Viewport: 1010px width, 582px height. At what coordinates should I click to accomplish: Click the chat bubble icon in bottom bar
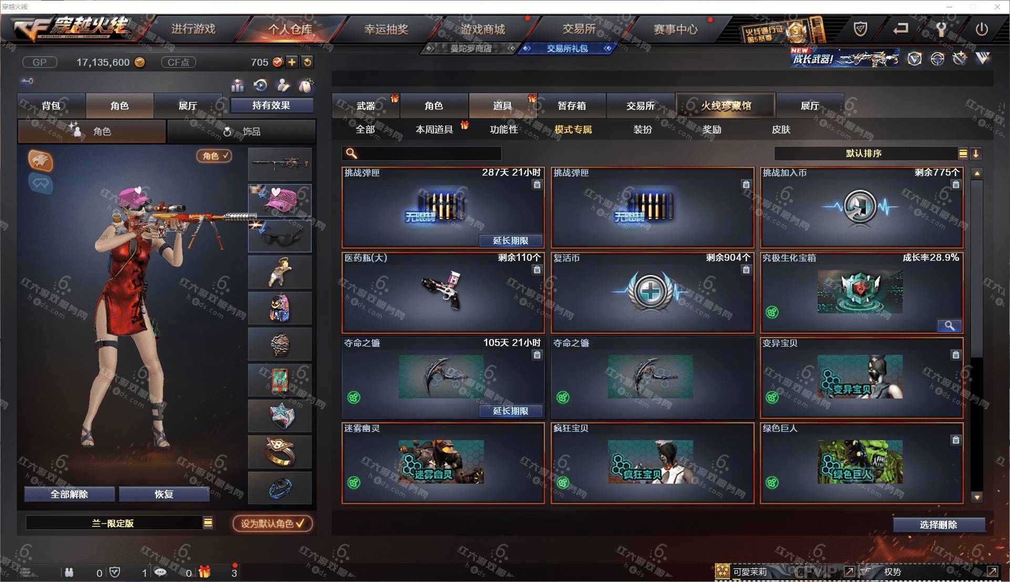click(x=160, y=572)
